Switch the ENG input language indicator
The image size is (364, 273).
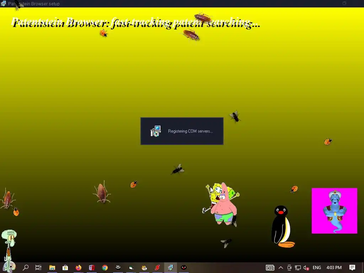(x=317, y=268)
